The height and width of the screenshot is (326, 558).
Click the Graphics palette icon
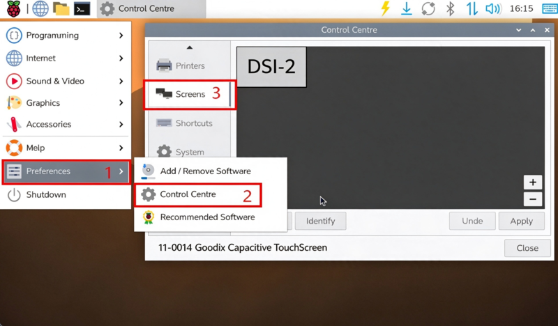pos(14,102)
